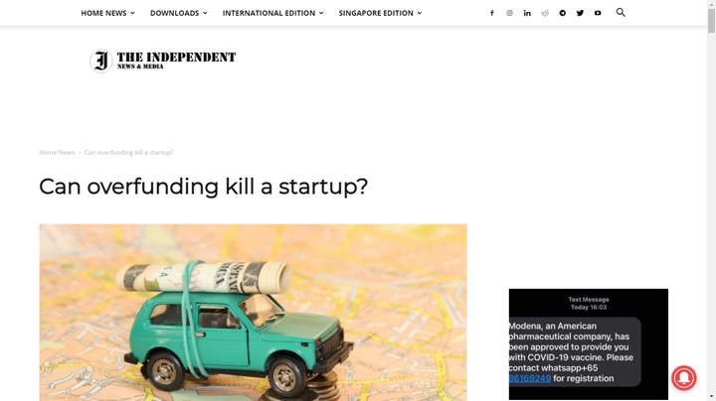Click the phone number link in text message
716x401 pixels.
pyautogui.click(x=530, y=379)
